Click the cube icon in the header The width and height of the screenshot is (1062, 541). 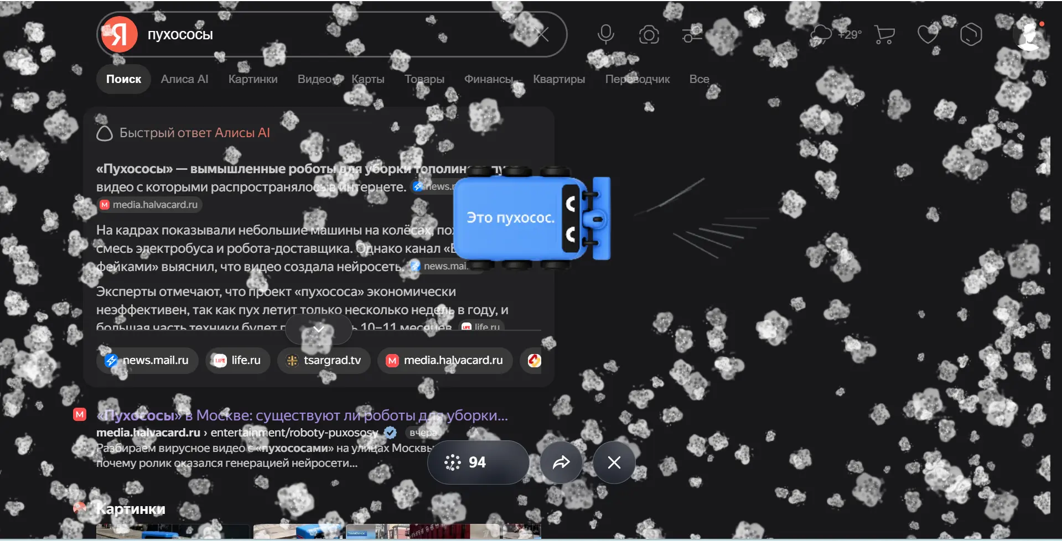[x=971, y=34]
